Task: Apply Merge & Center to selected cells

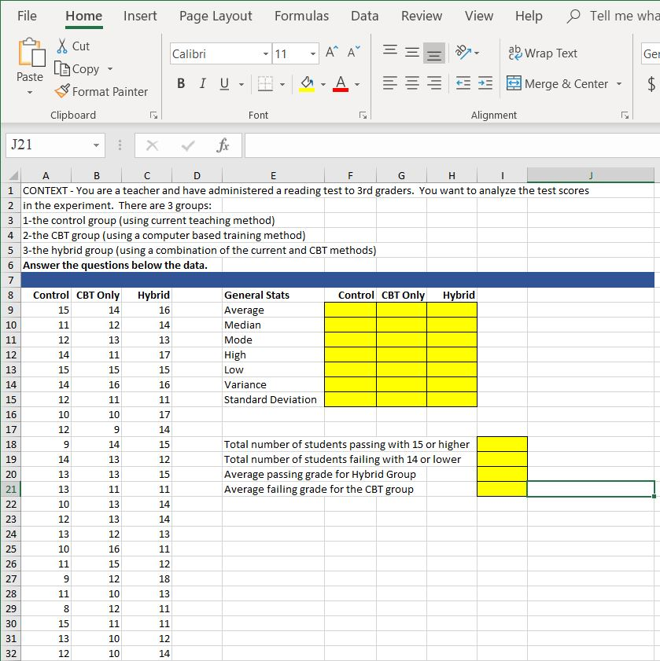Action: click(562, 83)
